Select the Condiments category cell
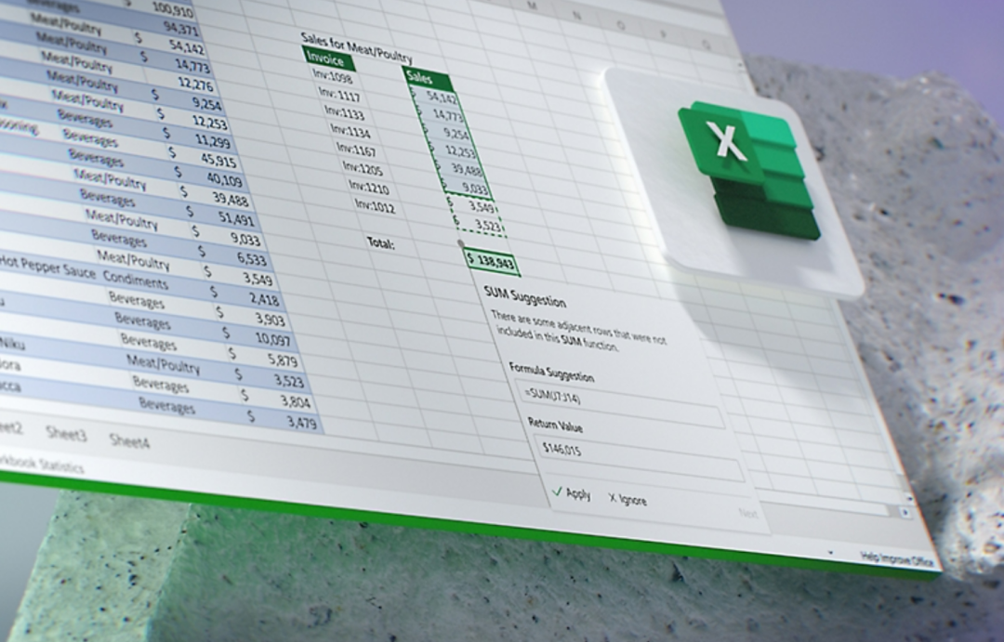1004x642 pixels. click(x=135, y=280)
